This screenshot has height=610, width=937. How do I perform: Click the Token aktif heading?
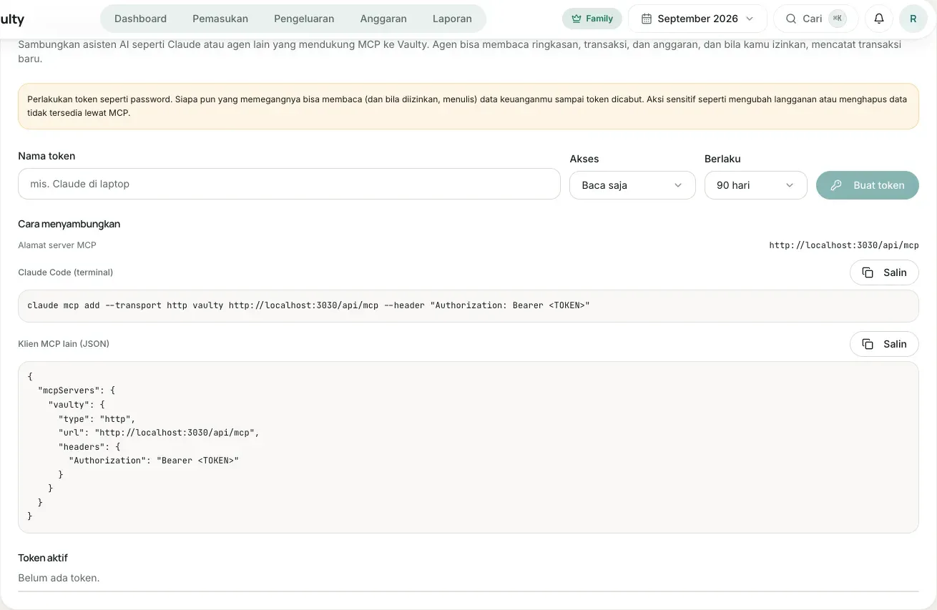[x=43, y=558]
